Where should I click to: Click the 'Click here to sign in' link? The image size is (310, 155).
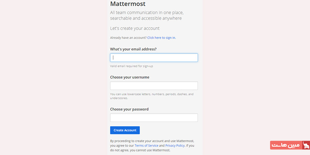(161, 38)
